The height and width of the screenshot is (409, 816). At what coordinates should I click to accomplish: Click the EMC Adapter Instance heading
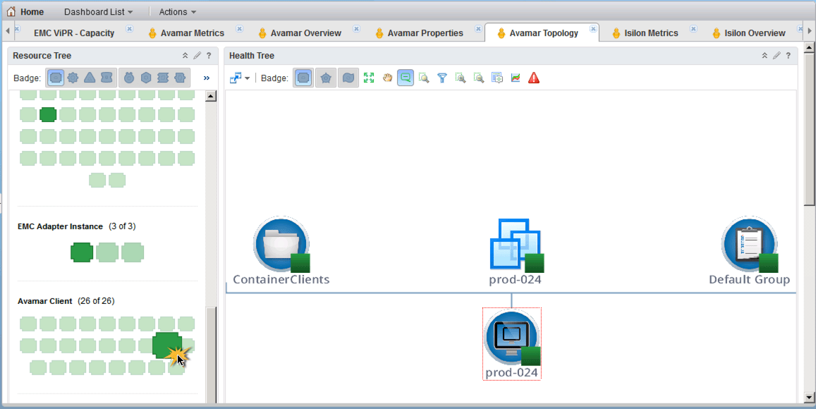pyautogui.click(x=61, y=226)
